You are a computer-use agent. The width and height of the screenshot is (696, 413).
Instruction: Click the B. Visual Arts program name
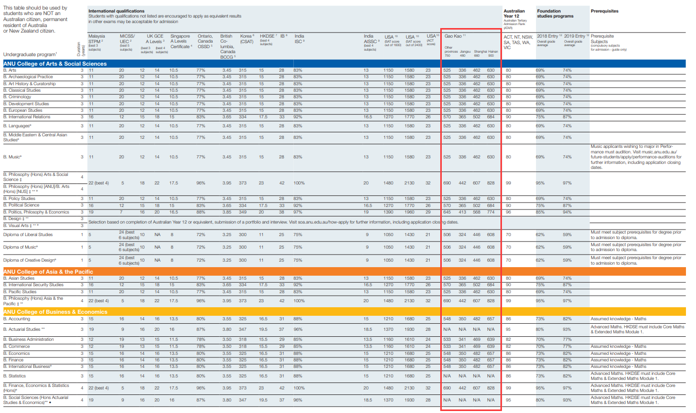click(21, 226)
